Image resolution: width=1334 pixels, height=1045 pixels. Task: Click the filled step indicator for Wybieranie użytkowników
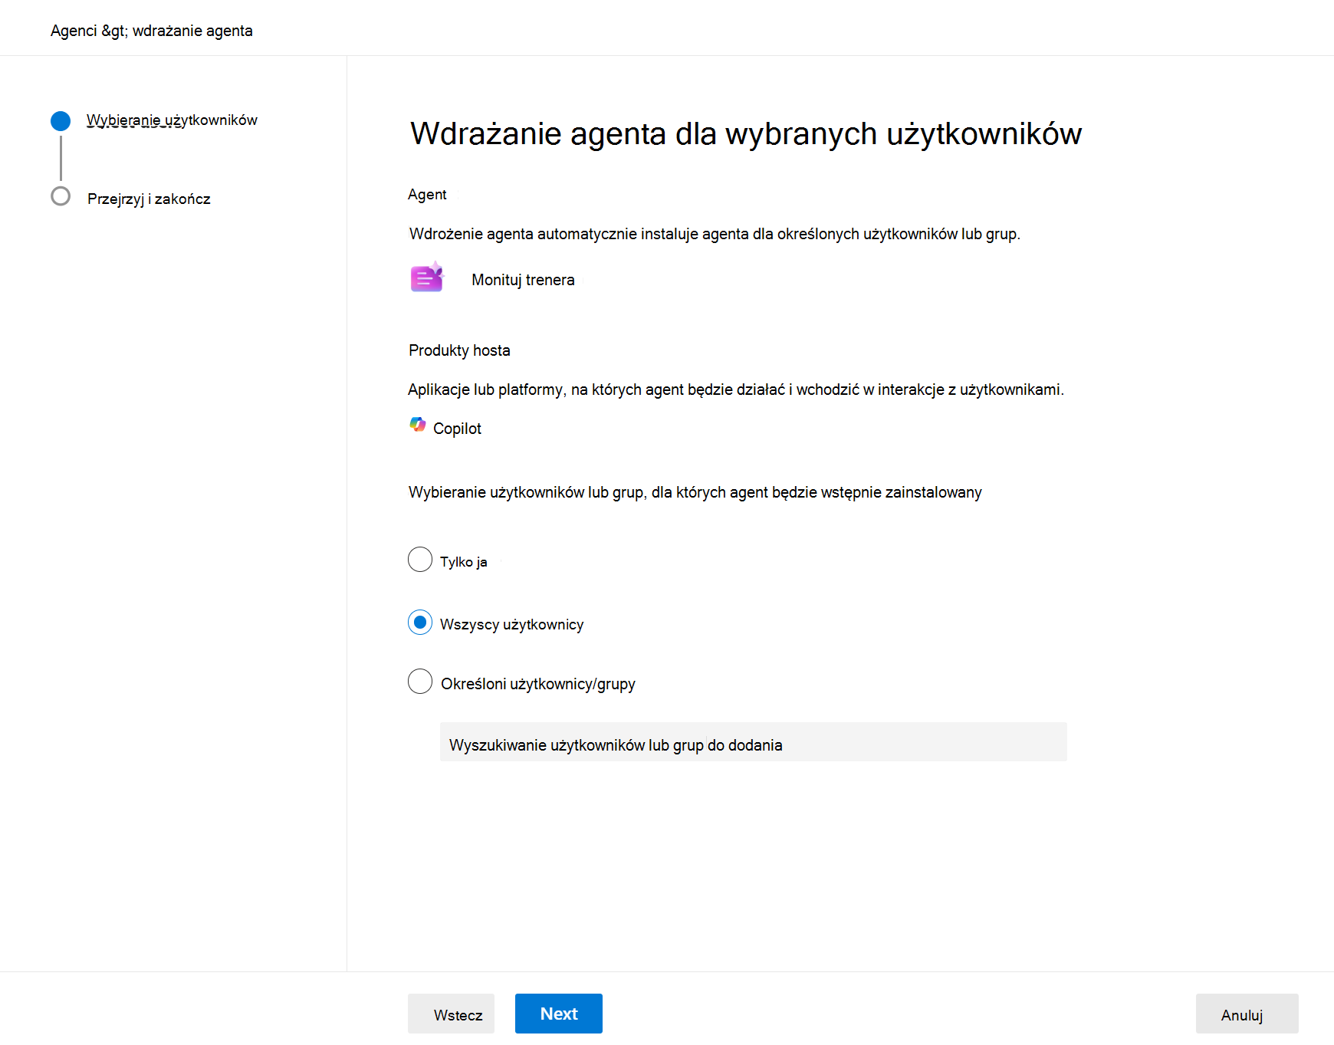[61, 121]
